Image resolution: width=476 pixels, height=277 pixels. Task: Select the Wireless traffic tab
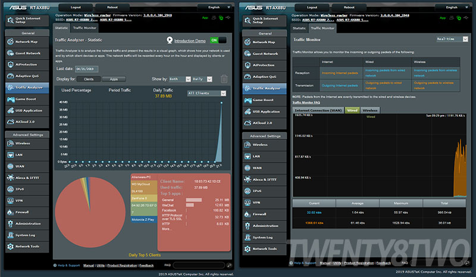coord(370,110)
